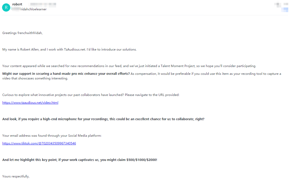
Task: Click the "Yours respectfully" sign-off
Action: 16,176
